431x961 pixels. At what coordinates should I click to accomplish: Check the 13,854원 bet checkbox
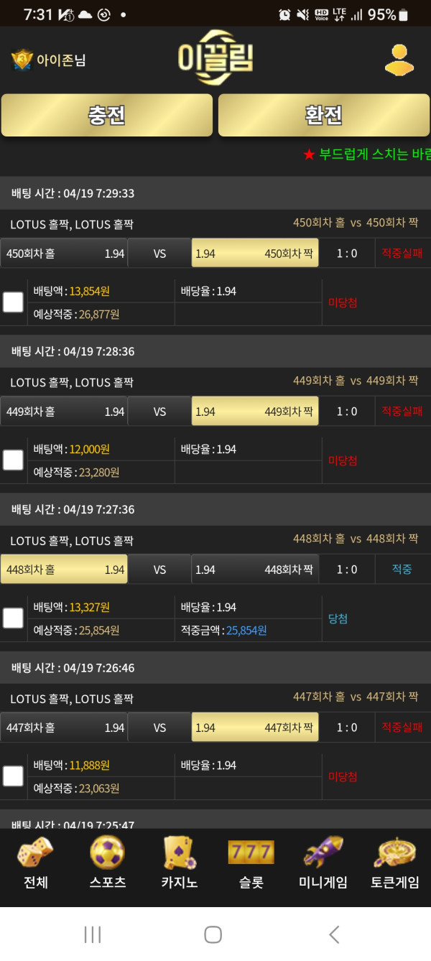[13, 302]
